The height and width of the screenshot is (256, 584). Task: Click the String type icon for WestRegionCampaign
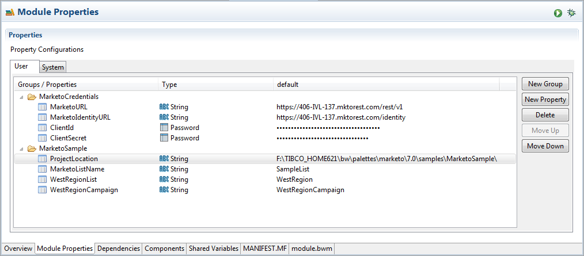pyautogui.click(x=164, y=190)
